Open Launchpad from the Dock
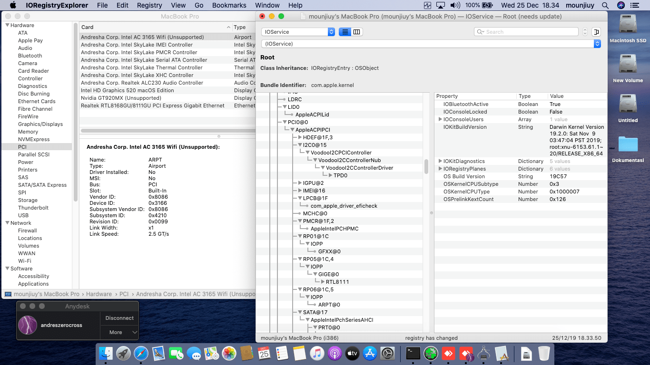Screen dimensions: 650x365 point(123,353)
